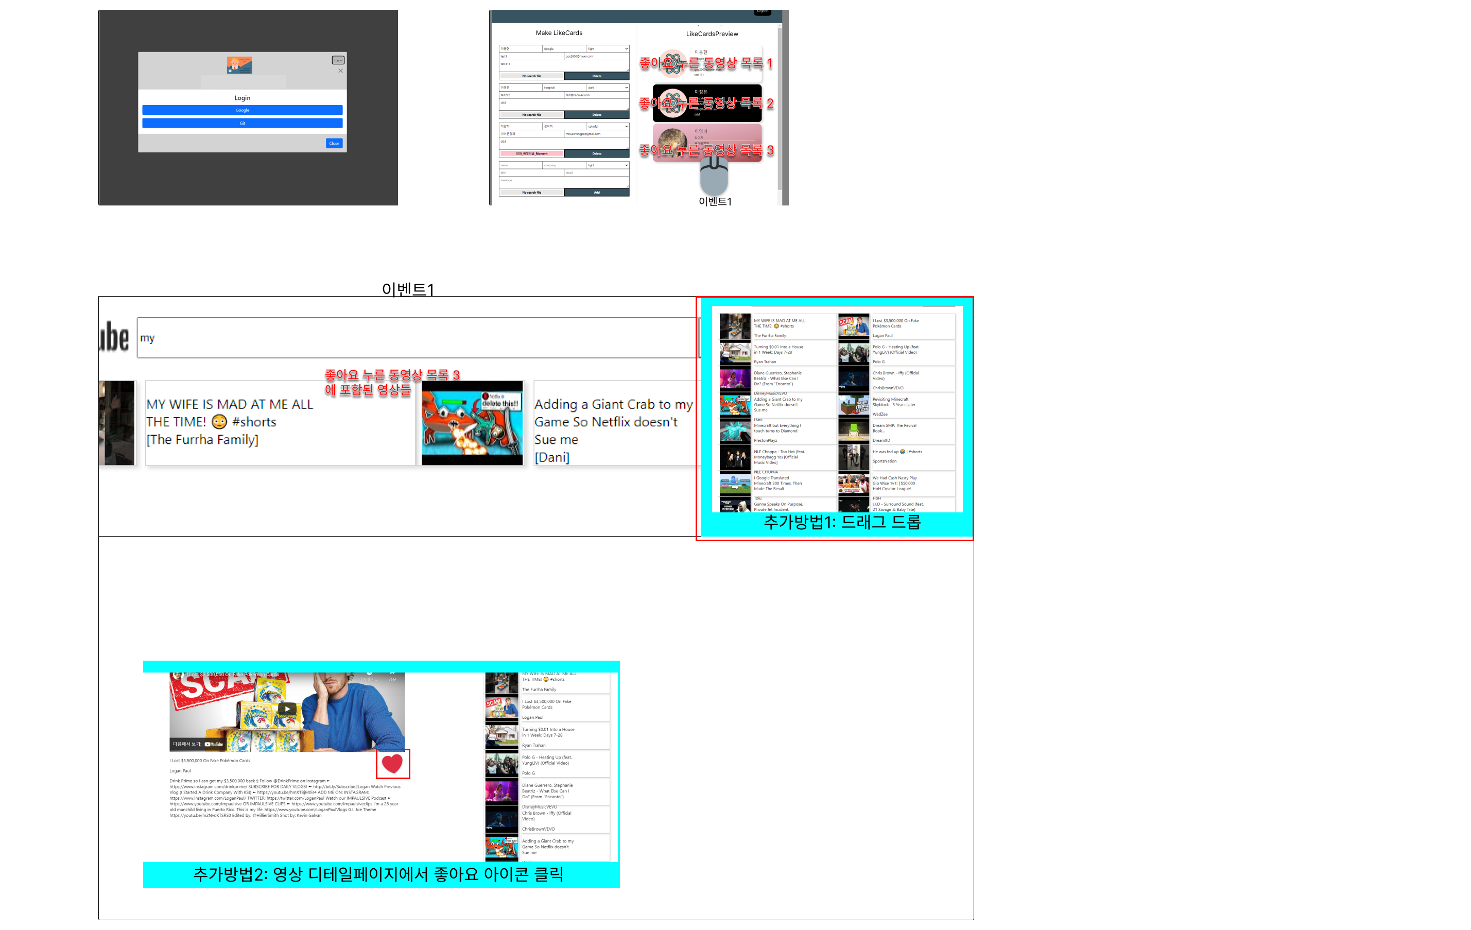Click Diane Guerrero Encanto thumbnail in drag-drop grid
The height and width of the screenshot is (930, 1471).
pos(735,379)
